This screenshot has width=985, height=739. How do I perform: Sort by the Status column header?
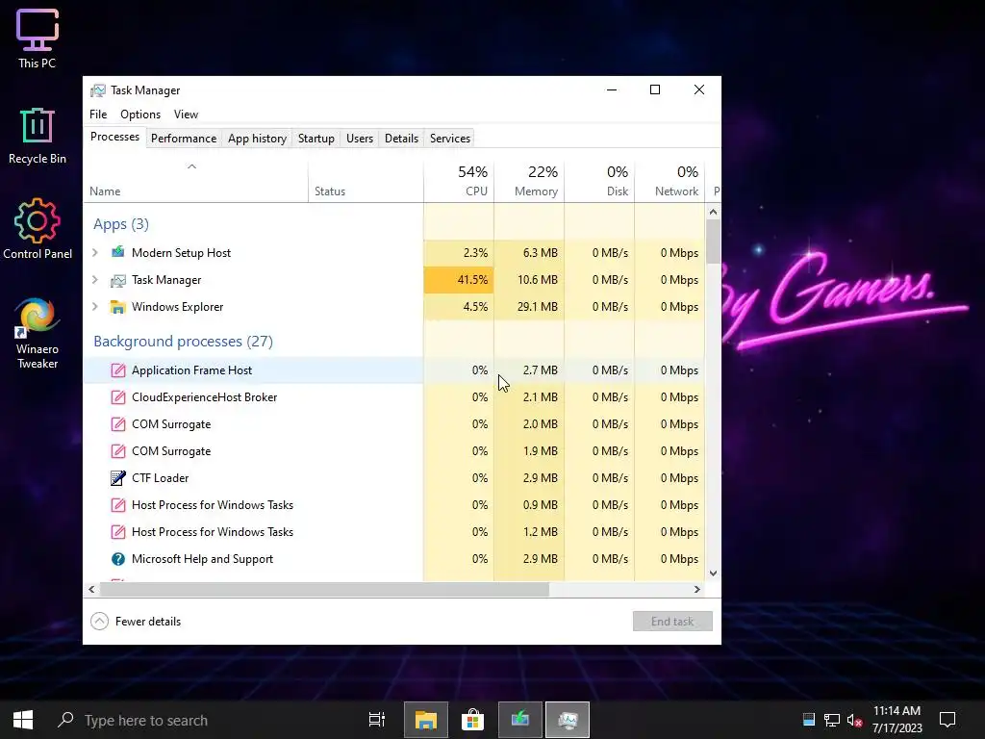(x=366, y=182)
